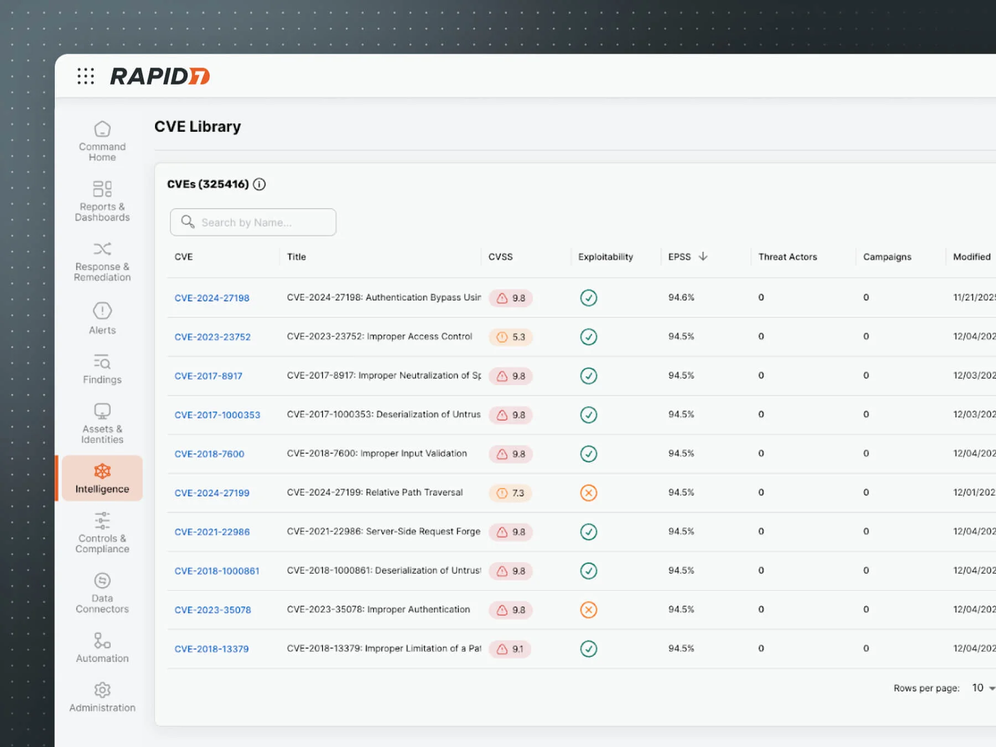
Task: Click the Rapid7 grid logo icon
Action: 86,76
